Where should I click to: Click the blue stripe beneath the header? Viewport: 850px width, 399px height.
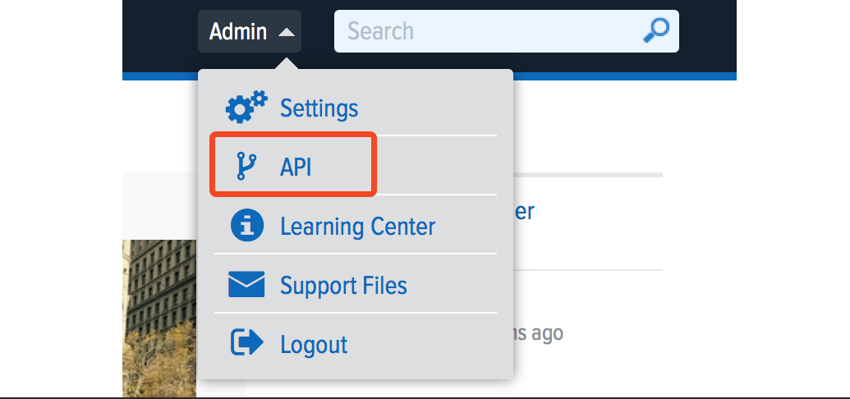(624, 76)
